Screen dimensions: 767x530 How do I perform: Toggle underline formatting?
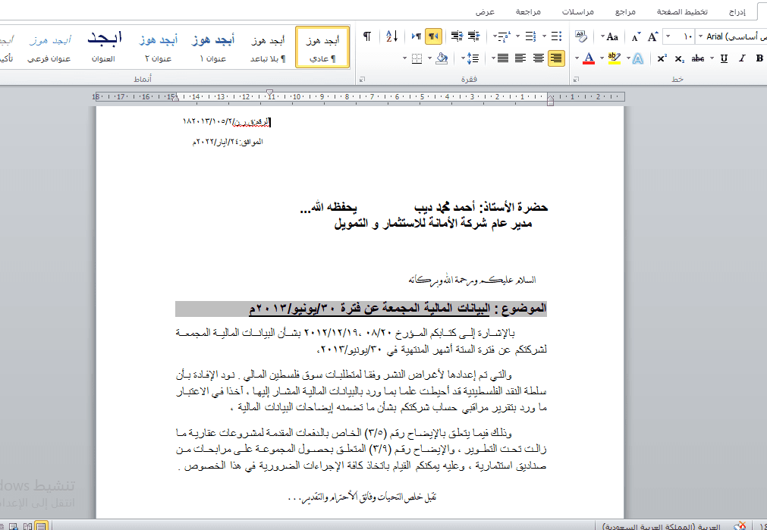coord(724,58)
